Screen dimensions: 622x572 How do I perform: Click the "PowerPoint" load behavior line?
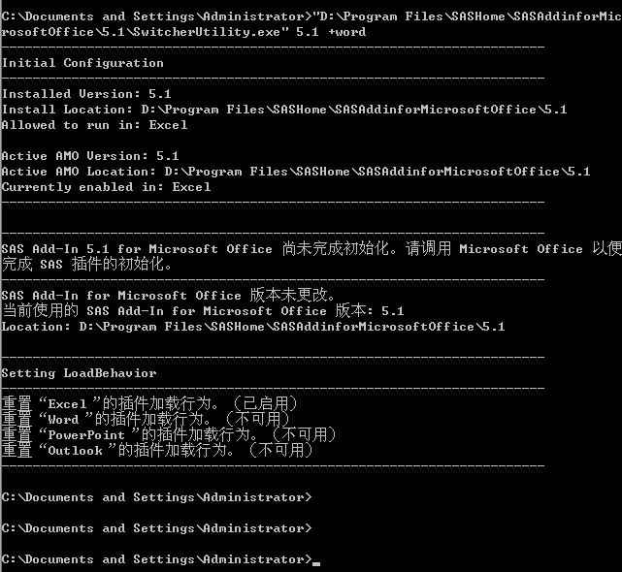(168, 434)
